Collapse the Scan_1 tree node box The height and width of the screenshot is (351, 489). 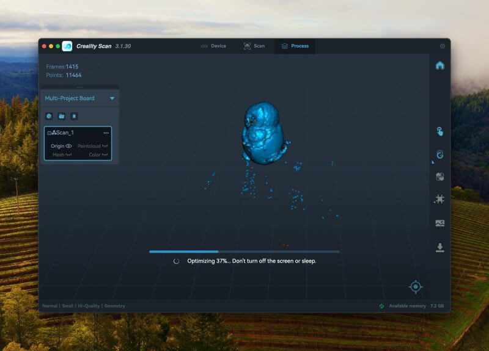50,133
